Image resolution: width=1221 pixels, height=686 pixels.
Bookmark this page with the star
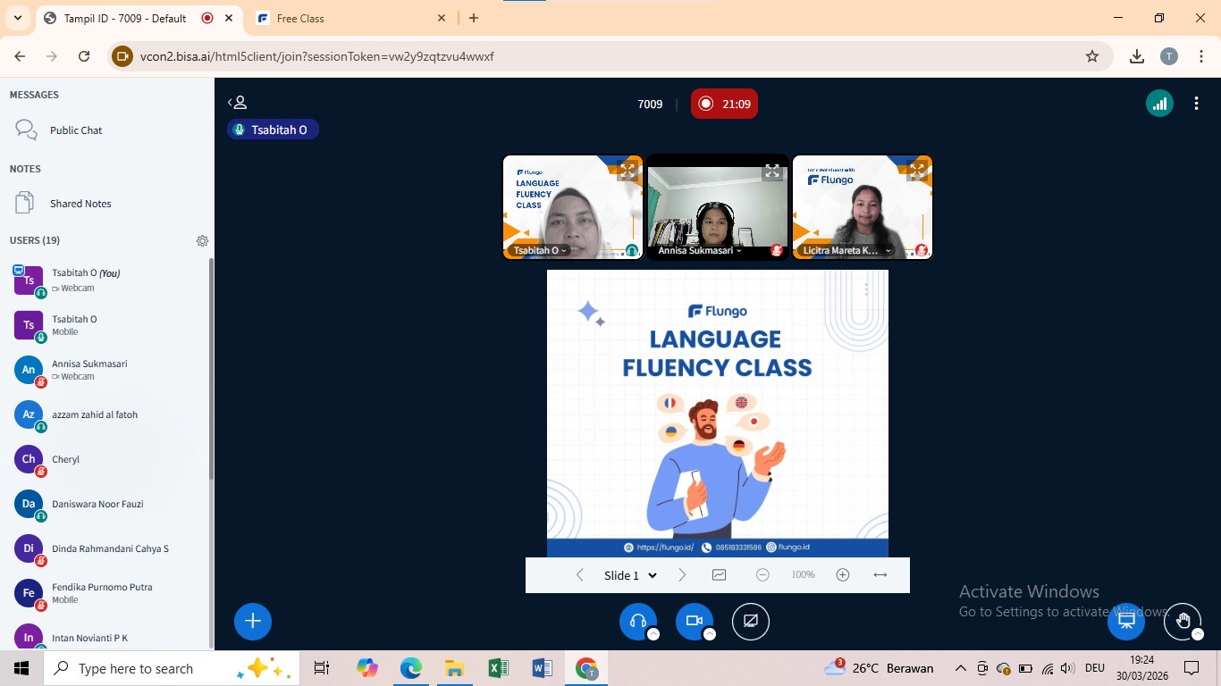[x=1091, y=56]
